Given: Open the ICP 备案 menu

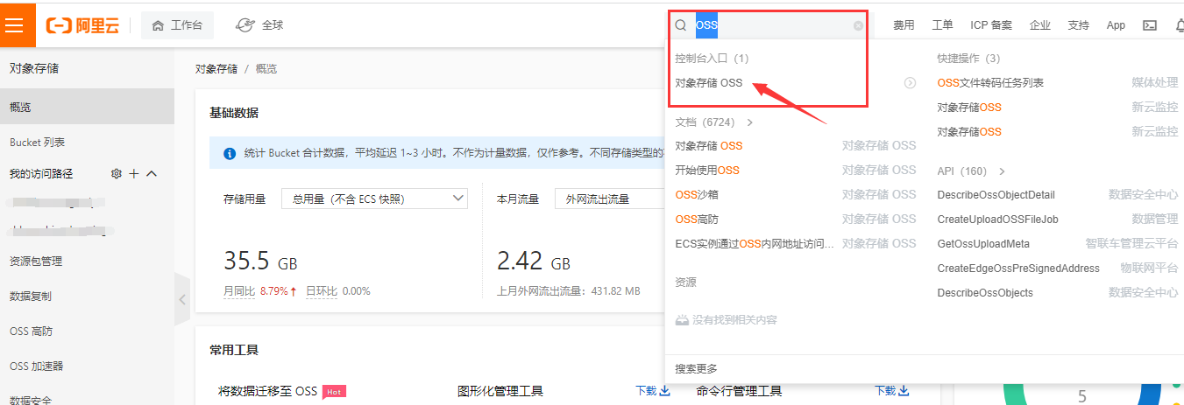Looking at the screenshot, I should coord(991,25).
